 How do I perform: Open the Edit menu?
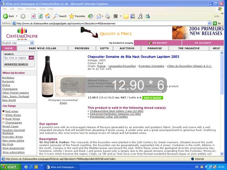[12, 9]
